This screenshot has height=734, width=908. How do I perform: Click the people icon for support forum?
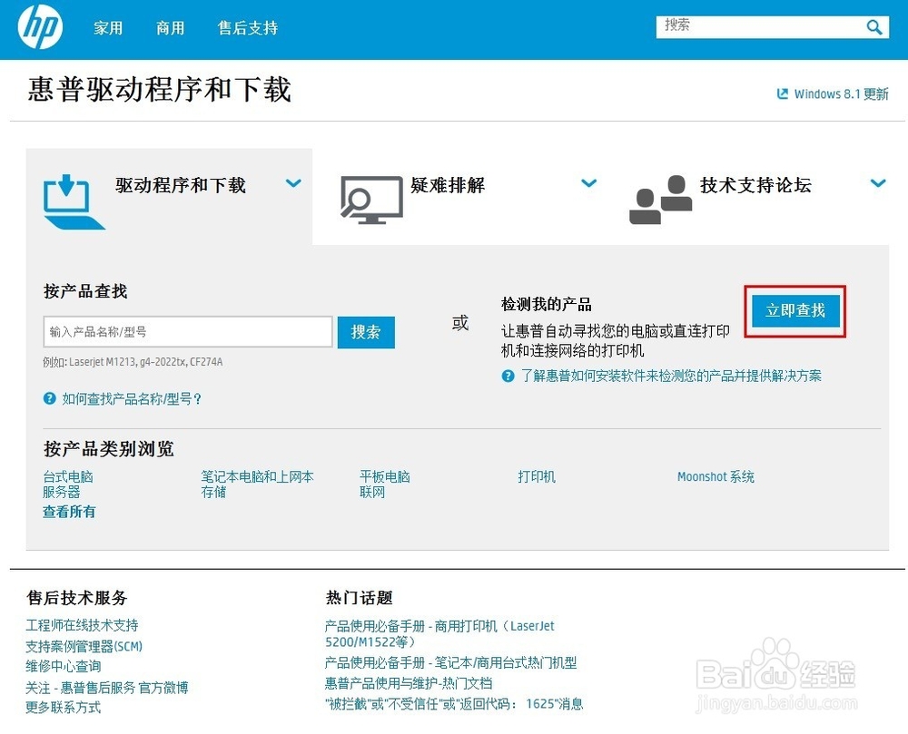(661, 200)
